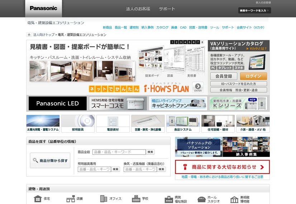Click 検索キーワードを入力 search box

[x=254, y=10]
